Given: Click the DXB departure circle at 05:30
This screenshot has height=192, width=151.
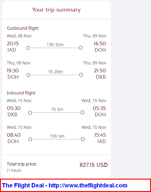Looking at the screenshot, I should 30,113.
